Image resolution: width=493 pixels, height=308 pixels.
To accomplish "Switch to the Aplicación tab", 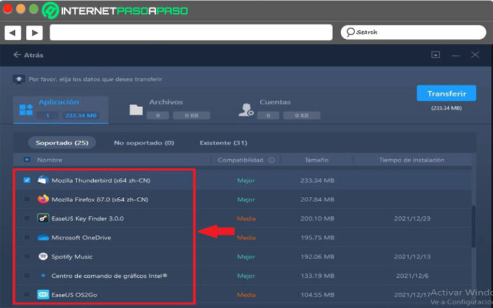I will coord(61,110).
